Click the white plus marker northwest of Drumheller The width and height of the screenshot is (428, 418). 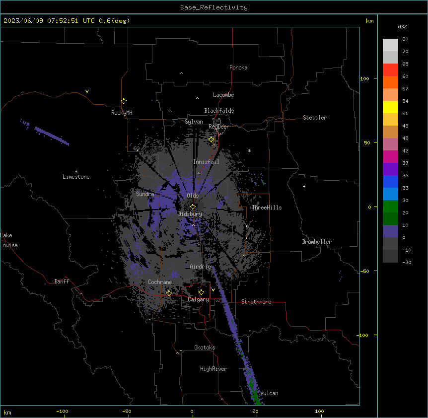pyautogui.click(x=304, y=186)
